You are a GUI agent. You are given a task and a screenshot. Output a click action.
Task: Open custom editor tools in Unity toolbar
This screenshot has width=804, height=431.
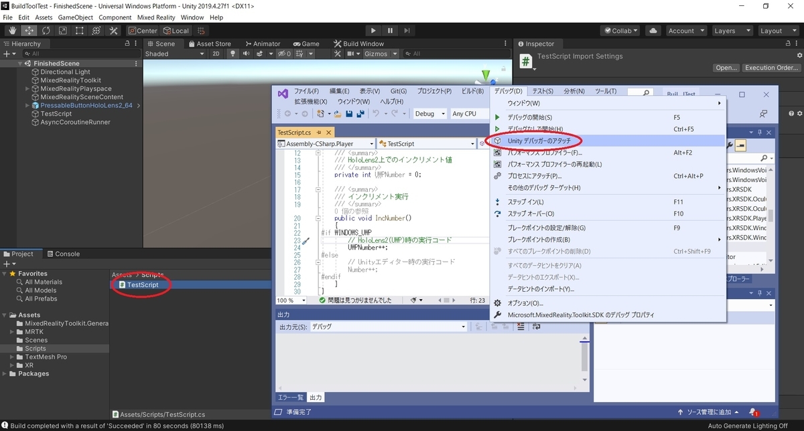click(x=113, y=31)
